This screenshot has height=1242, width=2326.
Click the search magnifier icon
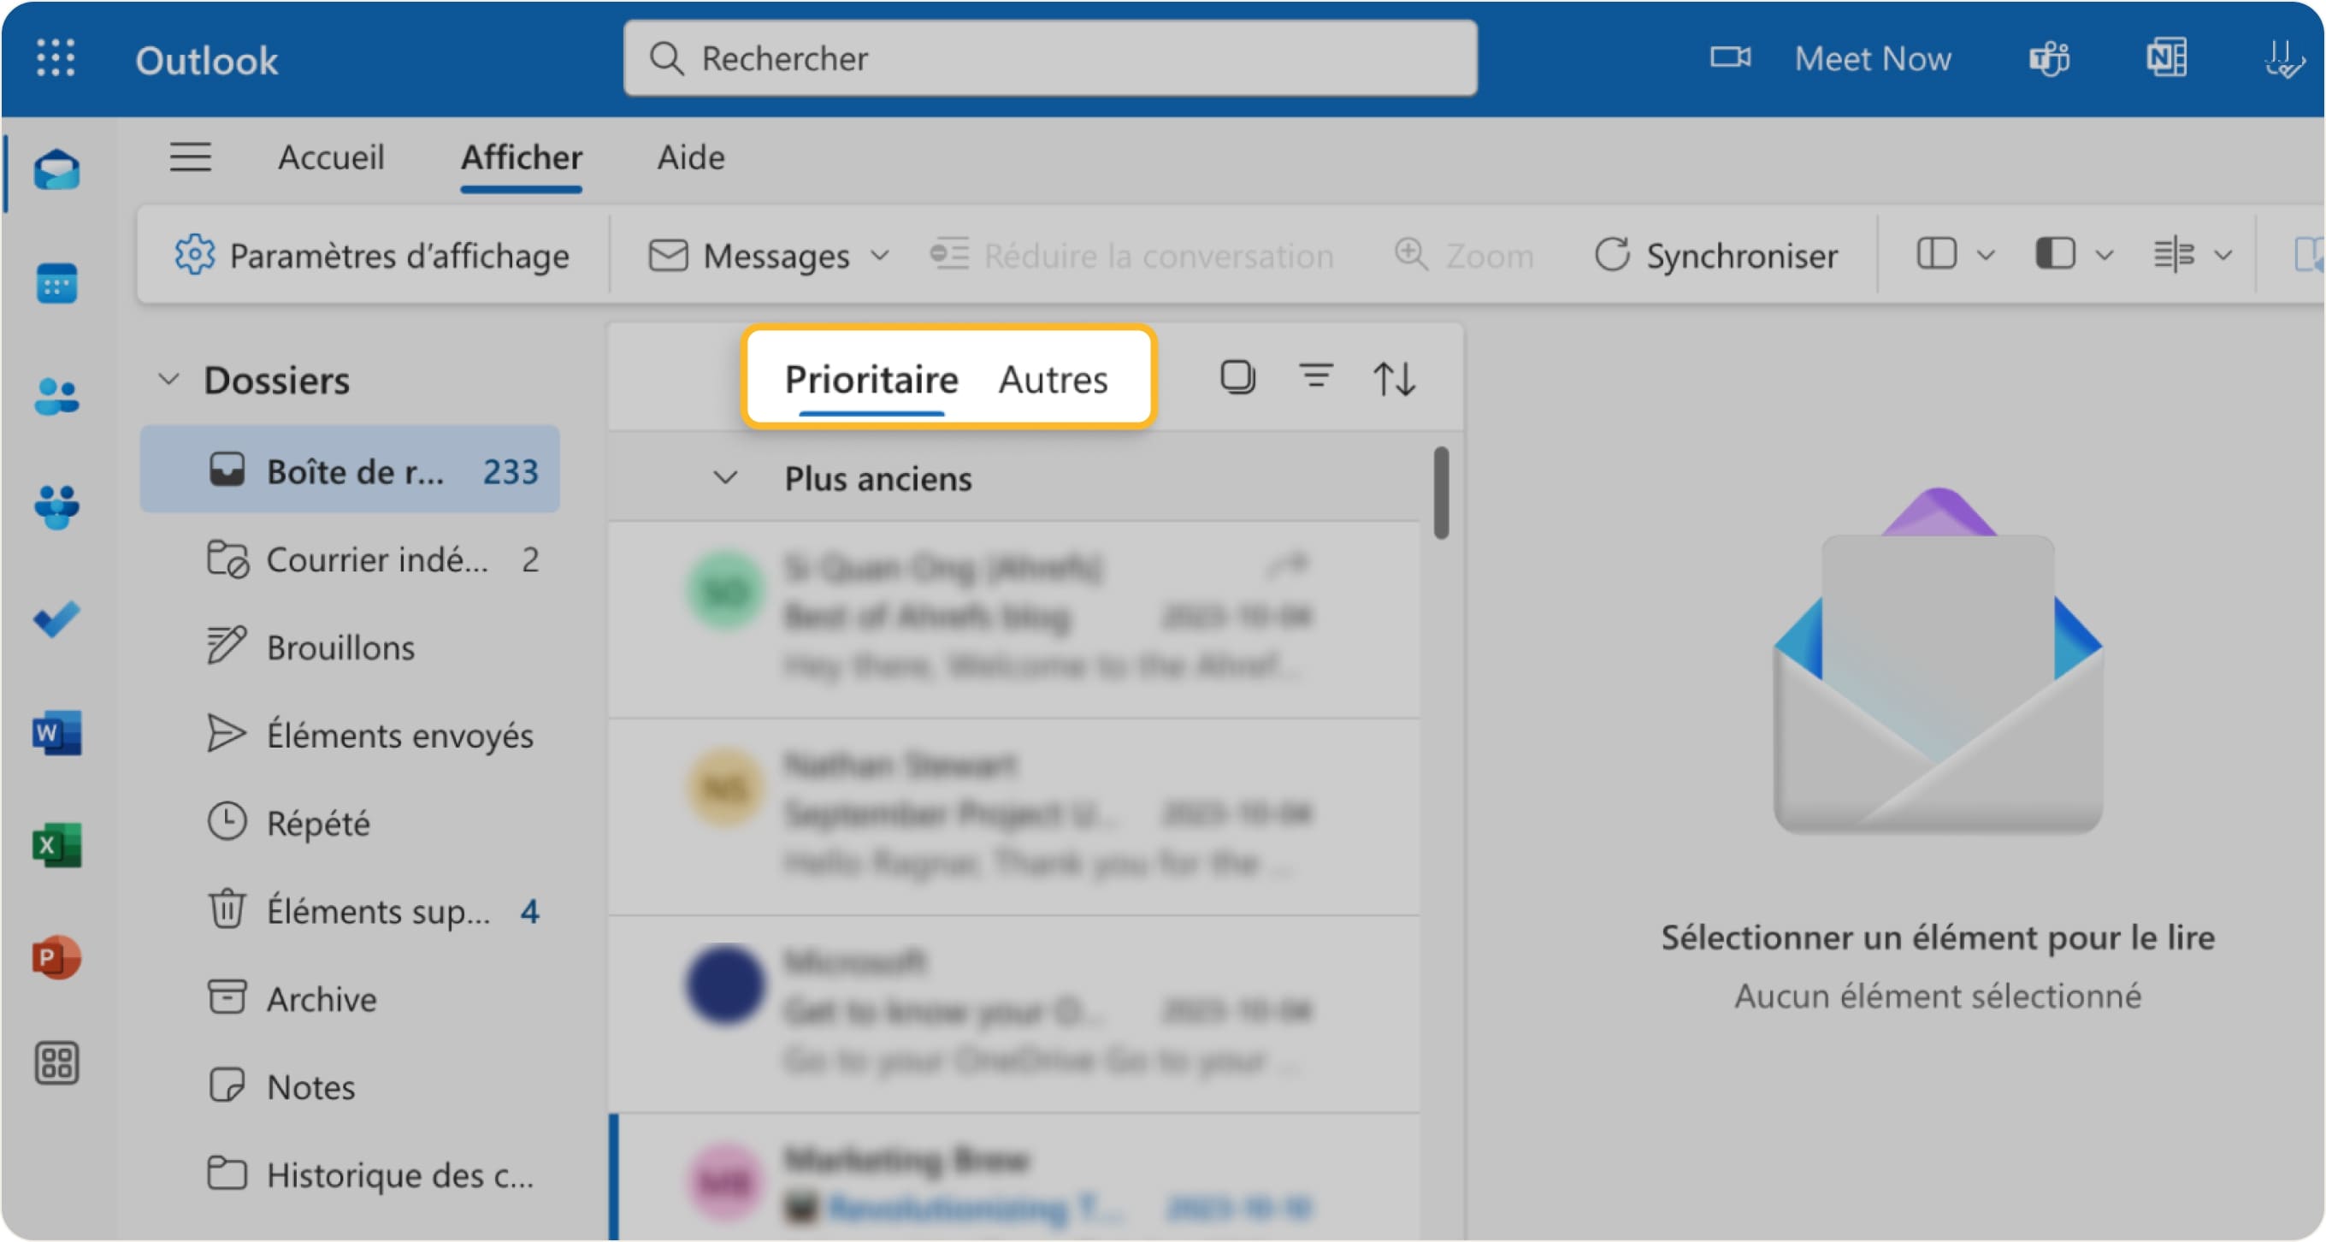click(x=666, y=58)
